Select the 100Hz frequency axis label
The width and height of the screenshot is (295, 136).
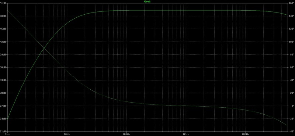(126, 134)
